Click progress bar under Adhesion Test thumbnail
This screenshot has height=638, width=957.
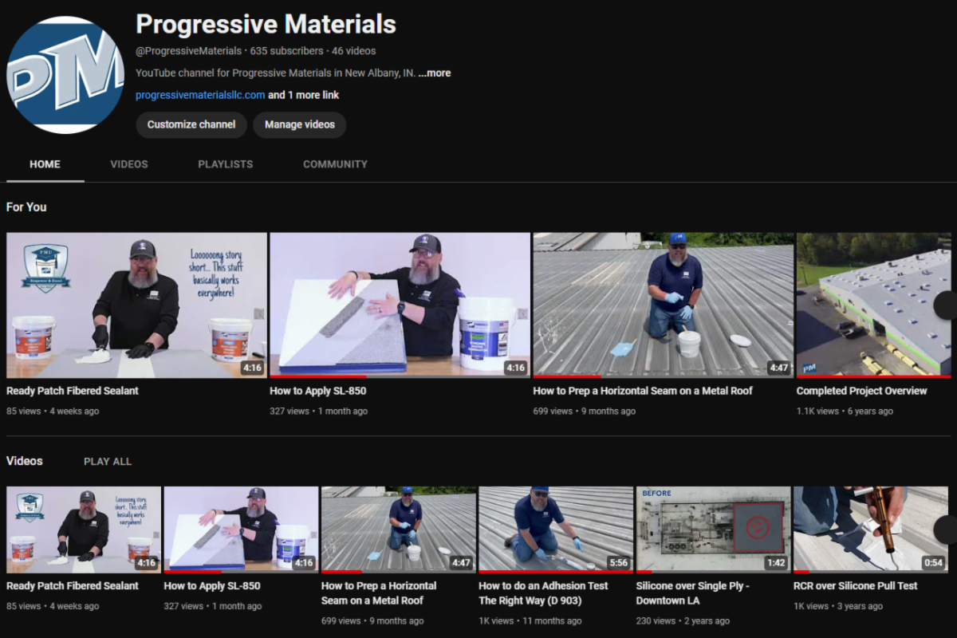556,572
